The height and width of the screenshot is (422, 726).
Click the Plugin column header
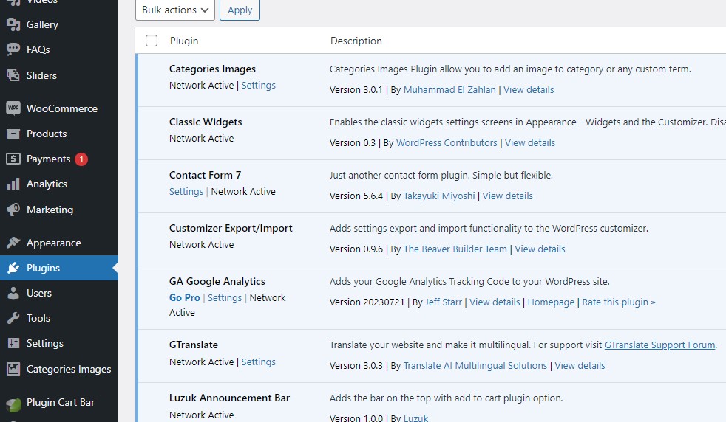(184, 41)
